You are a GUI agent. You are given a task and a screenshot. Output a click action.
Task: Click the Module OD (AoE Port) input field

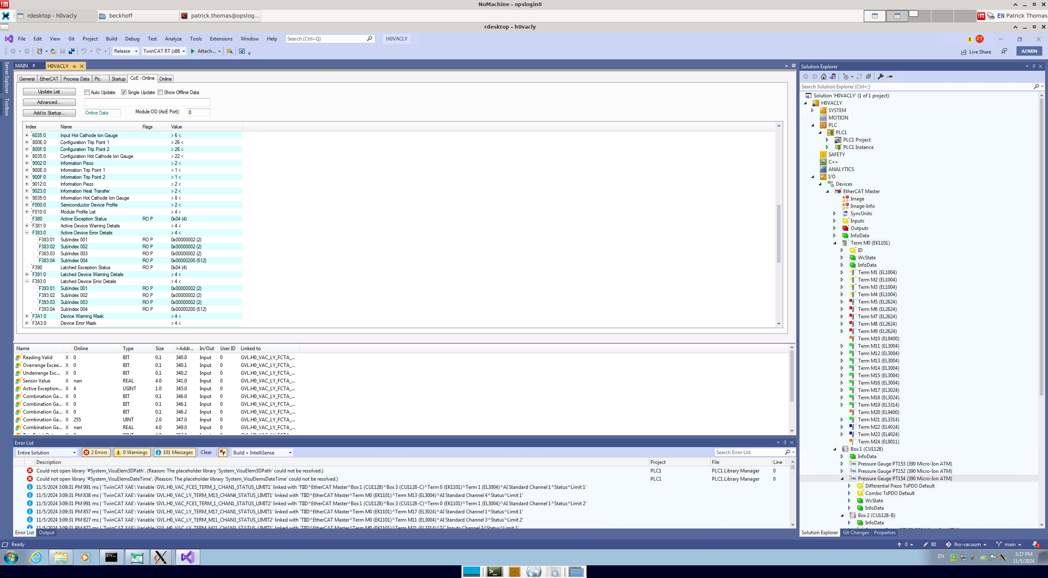coord(199,112)
